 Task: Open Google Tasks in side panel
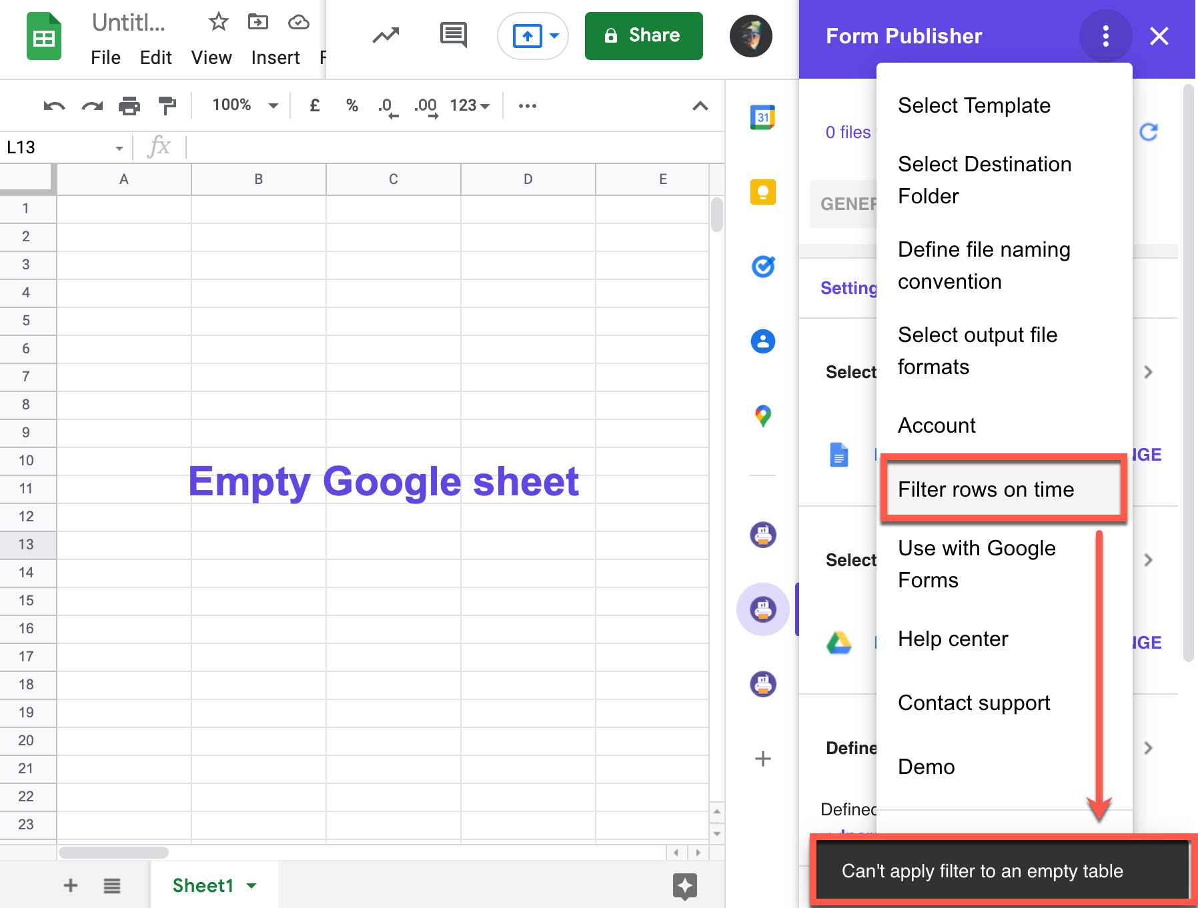point(763,267)
